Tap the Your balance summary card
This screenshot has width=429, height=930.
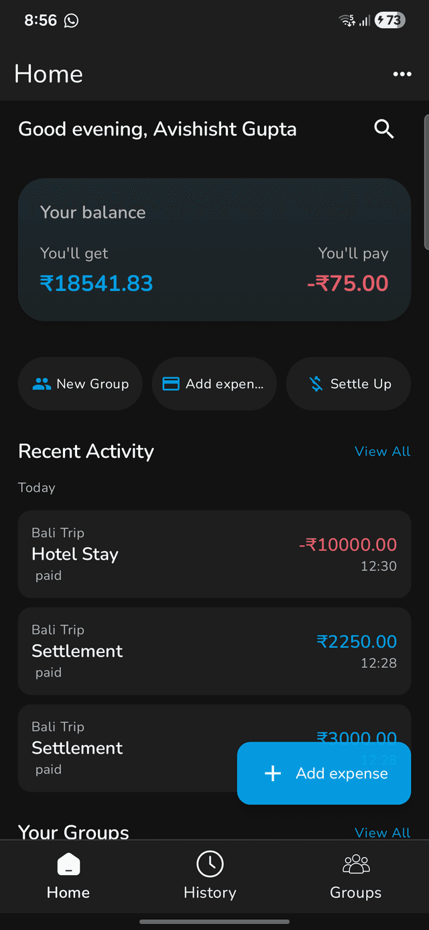point(214,249)
